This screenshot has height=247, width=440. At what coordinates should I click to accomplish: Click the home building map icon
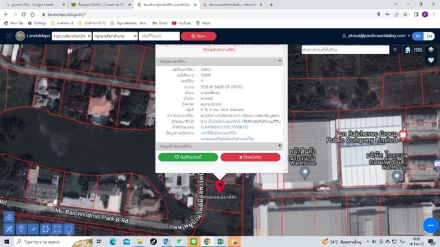point(408,50)
